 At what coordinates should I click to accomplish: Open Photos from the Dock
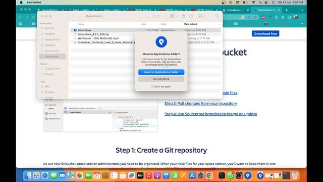(80, 175)
